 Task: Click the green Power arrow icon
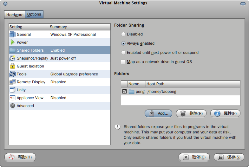12,42
